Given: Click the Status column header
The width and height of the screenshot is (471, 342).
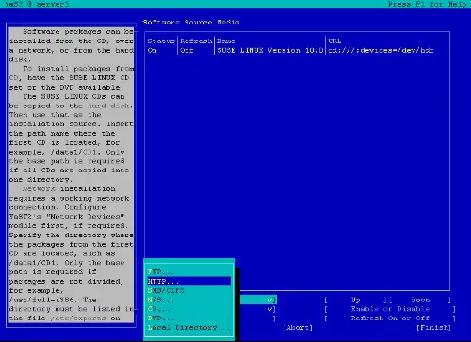Looking at the screenshot, I should pos(161,41).
